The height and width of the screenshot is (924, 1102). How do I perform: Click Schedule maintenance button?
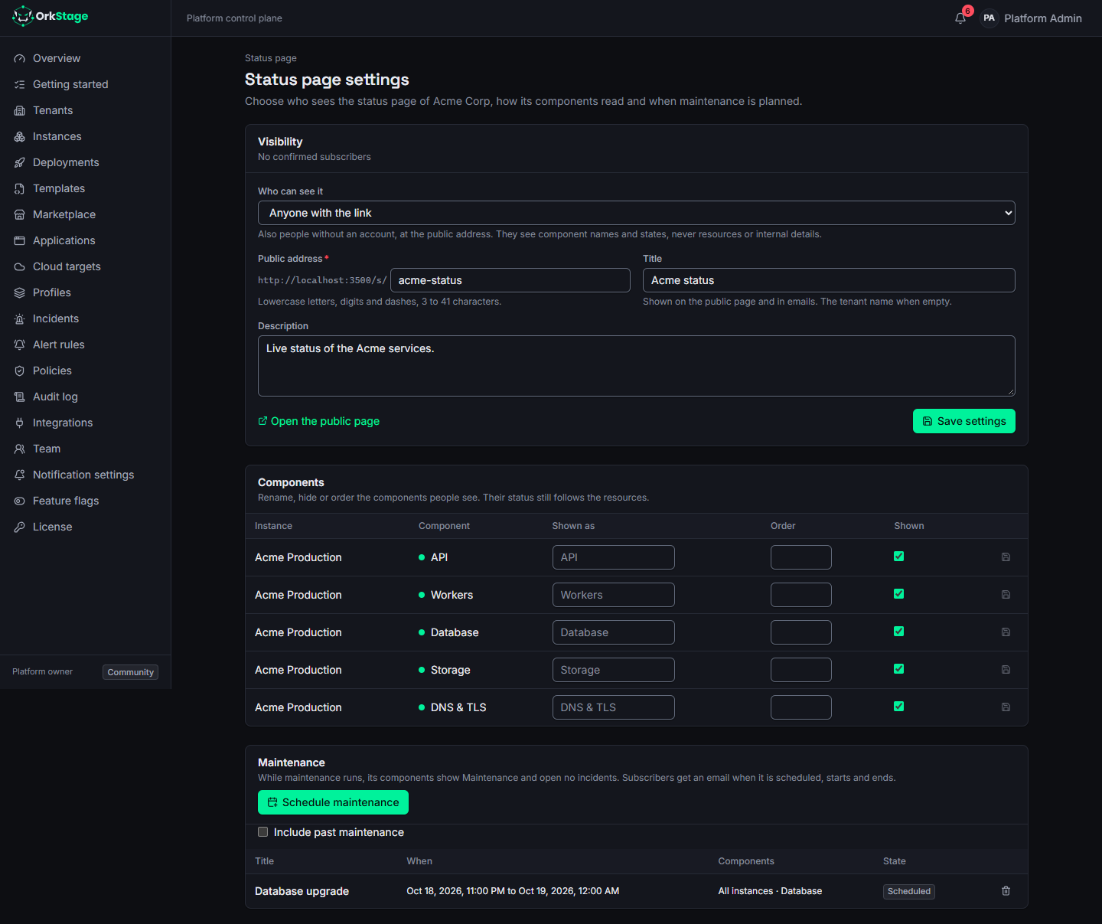[333, 802]
